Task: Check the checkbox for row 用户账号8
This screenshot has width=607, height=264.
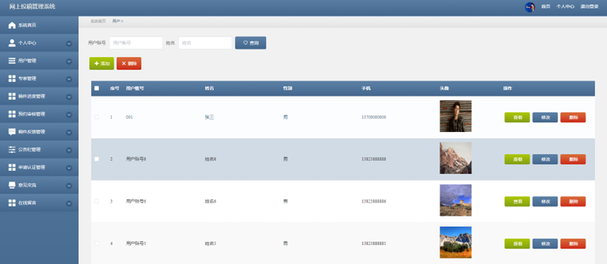Action: pyautogui.click(x=97, y=159)
